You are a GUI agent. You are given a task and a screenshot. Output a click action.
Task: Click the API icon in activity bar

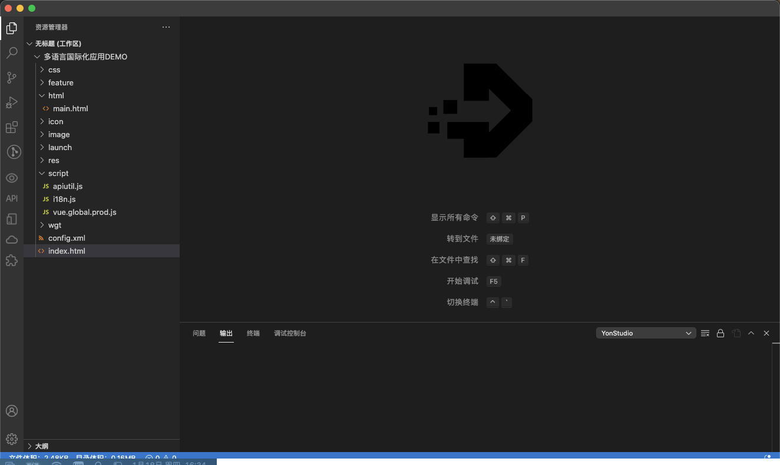point(12,199)
